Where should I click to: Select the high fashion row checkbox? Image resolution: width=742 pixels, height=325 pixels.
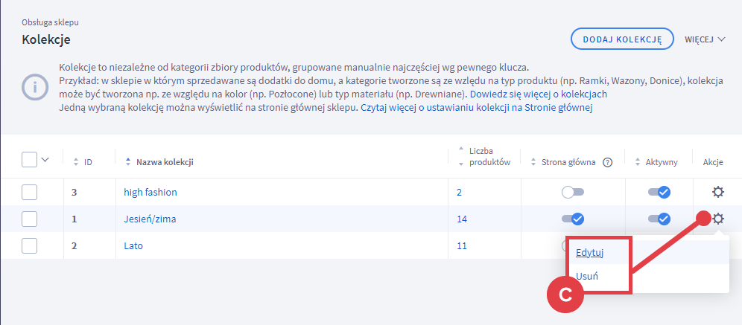[29, 193]
